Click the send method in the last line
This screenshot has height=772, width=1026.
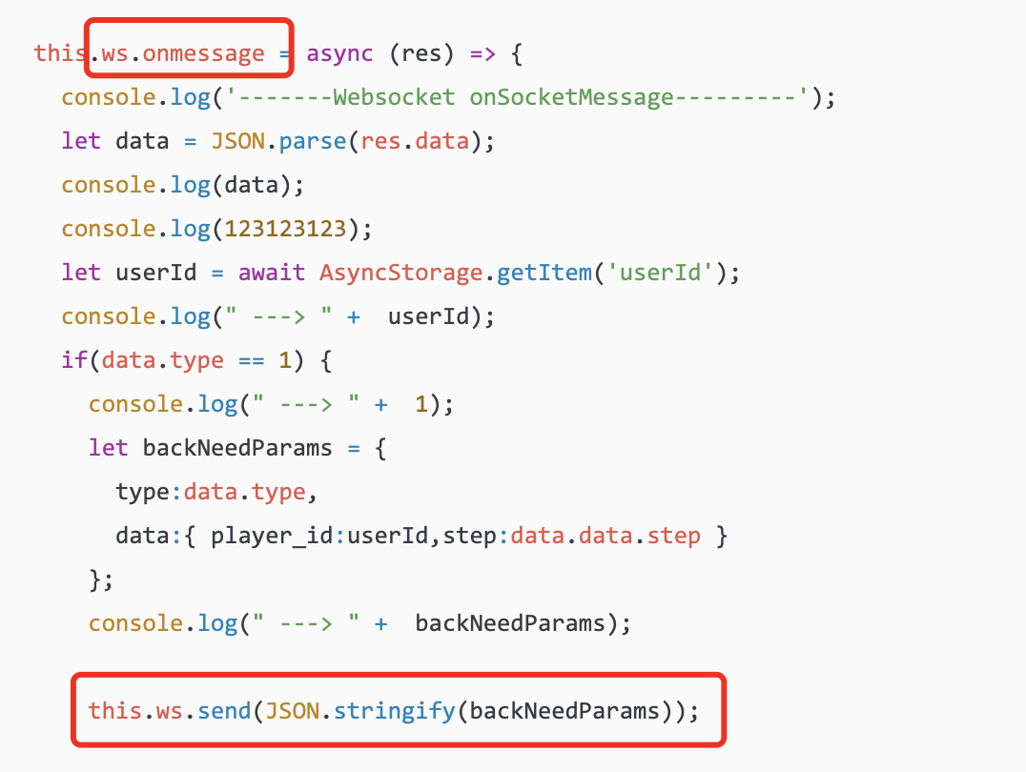[x=223, y=711]
